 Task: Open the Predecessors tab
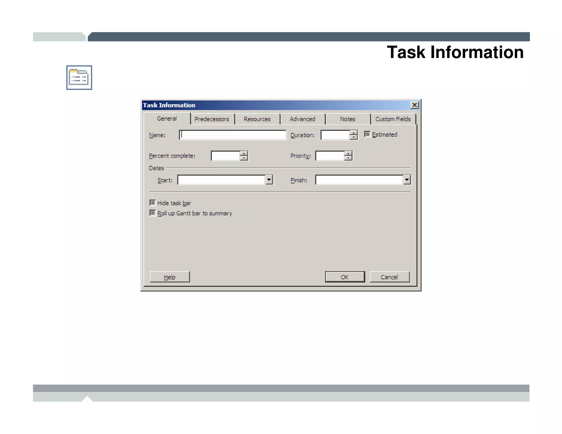coord(212,119)
